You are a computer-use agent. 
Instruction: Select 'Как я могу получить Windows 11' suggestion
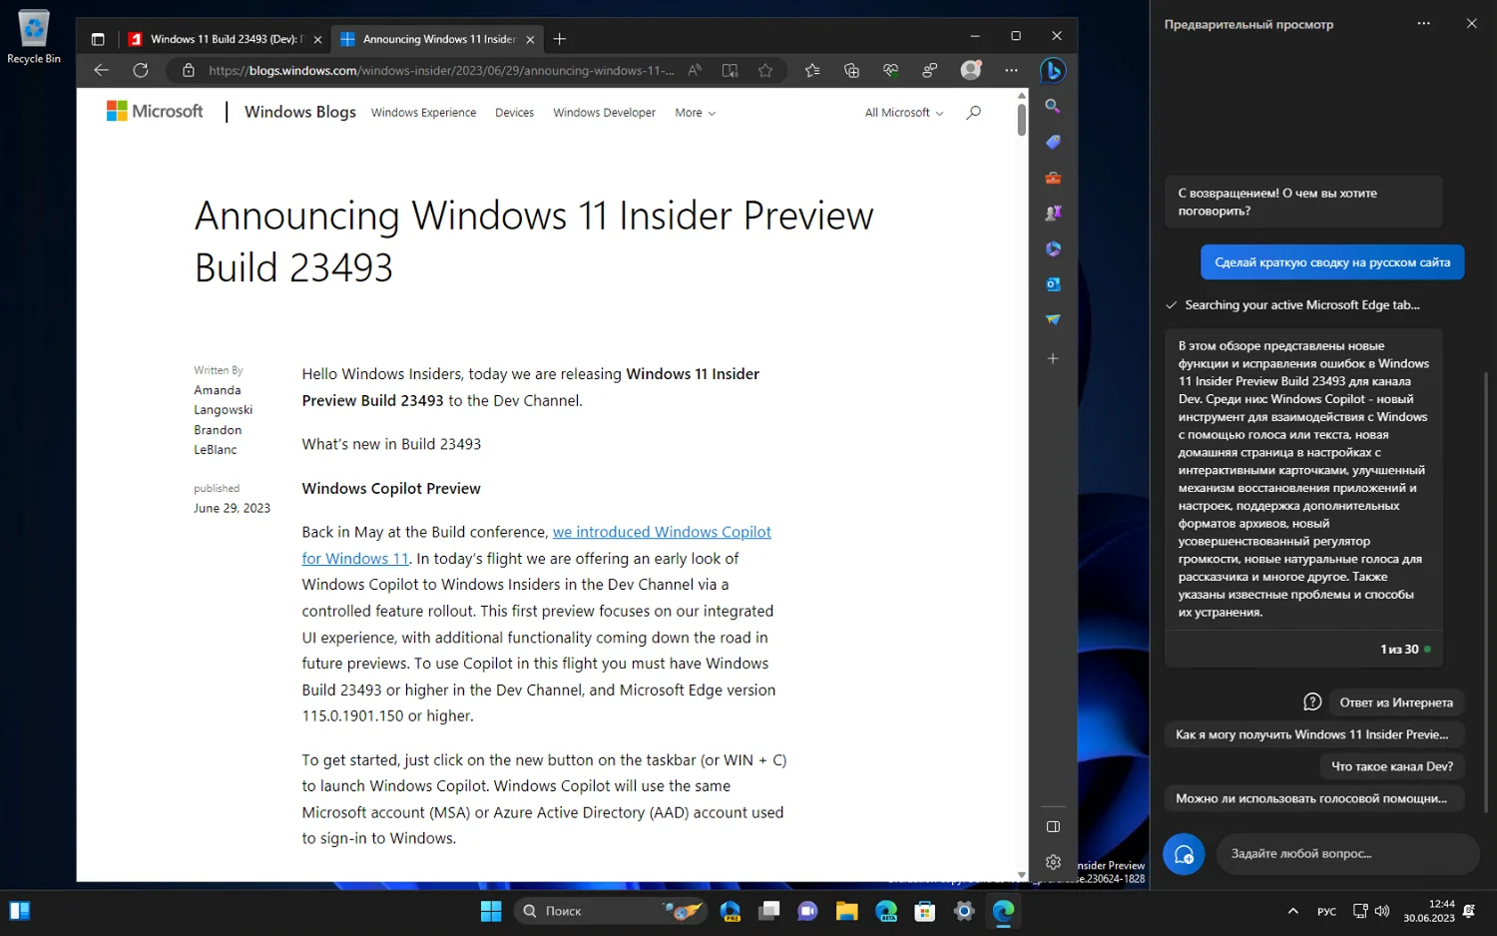click(1312, 734)
